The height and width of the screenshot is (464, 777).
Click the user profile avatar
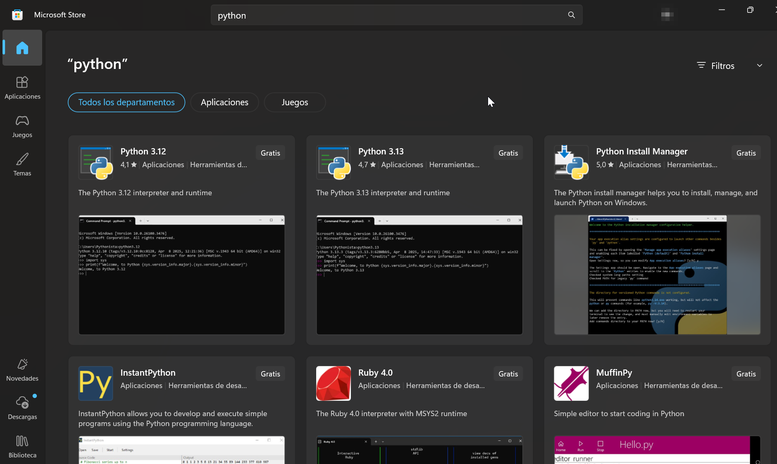pos(667,15)
